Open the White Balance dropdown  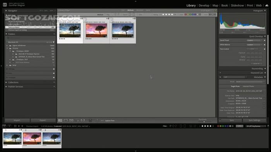click(254, 45)
